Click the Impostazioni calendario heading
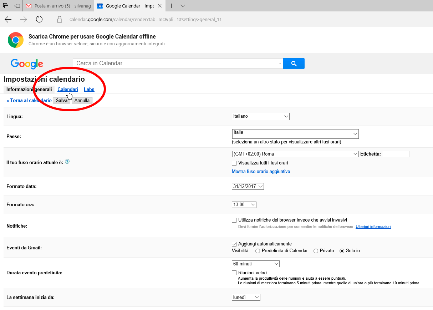This screenshot has width=433, height=310. point(44,79)
